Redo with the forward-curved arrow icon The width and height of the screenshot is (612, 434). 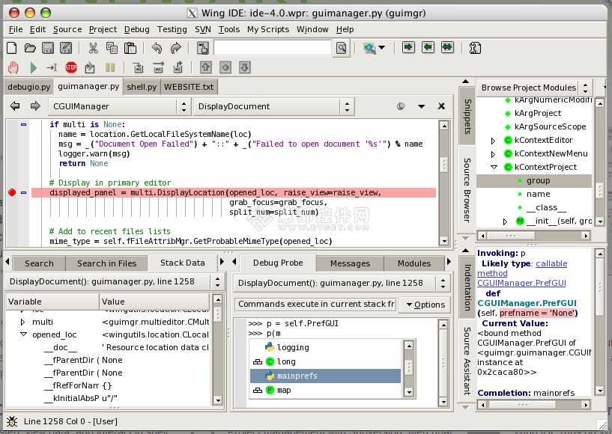click(x=176, y=48)
